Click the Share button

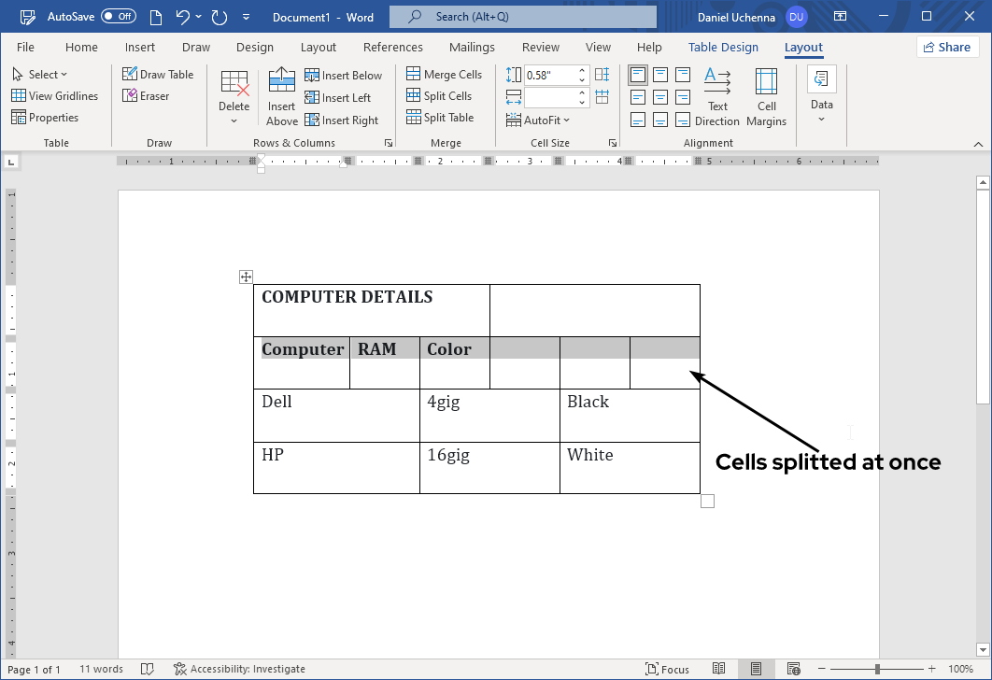click(x=947, y=47)
